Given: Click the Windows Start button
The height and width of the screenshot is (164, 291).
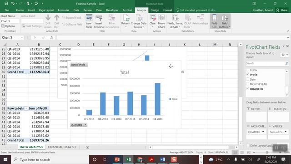Looking at the screenshot, I should tap(5, 159).
